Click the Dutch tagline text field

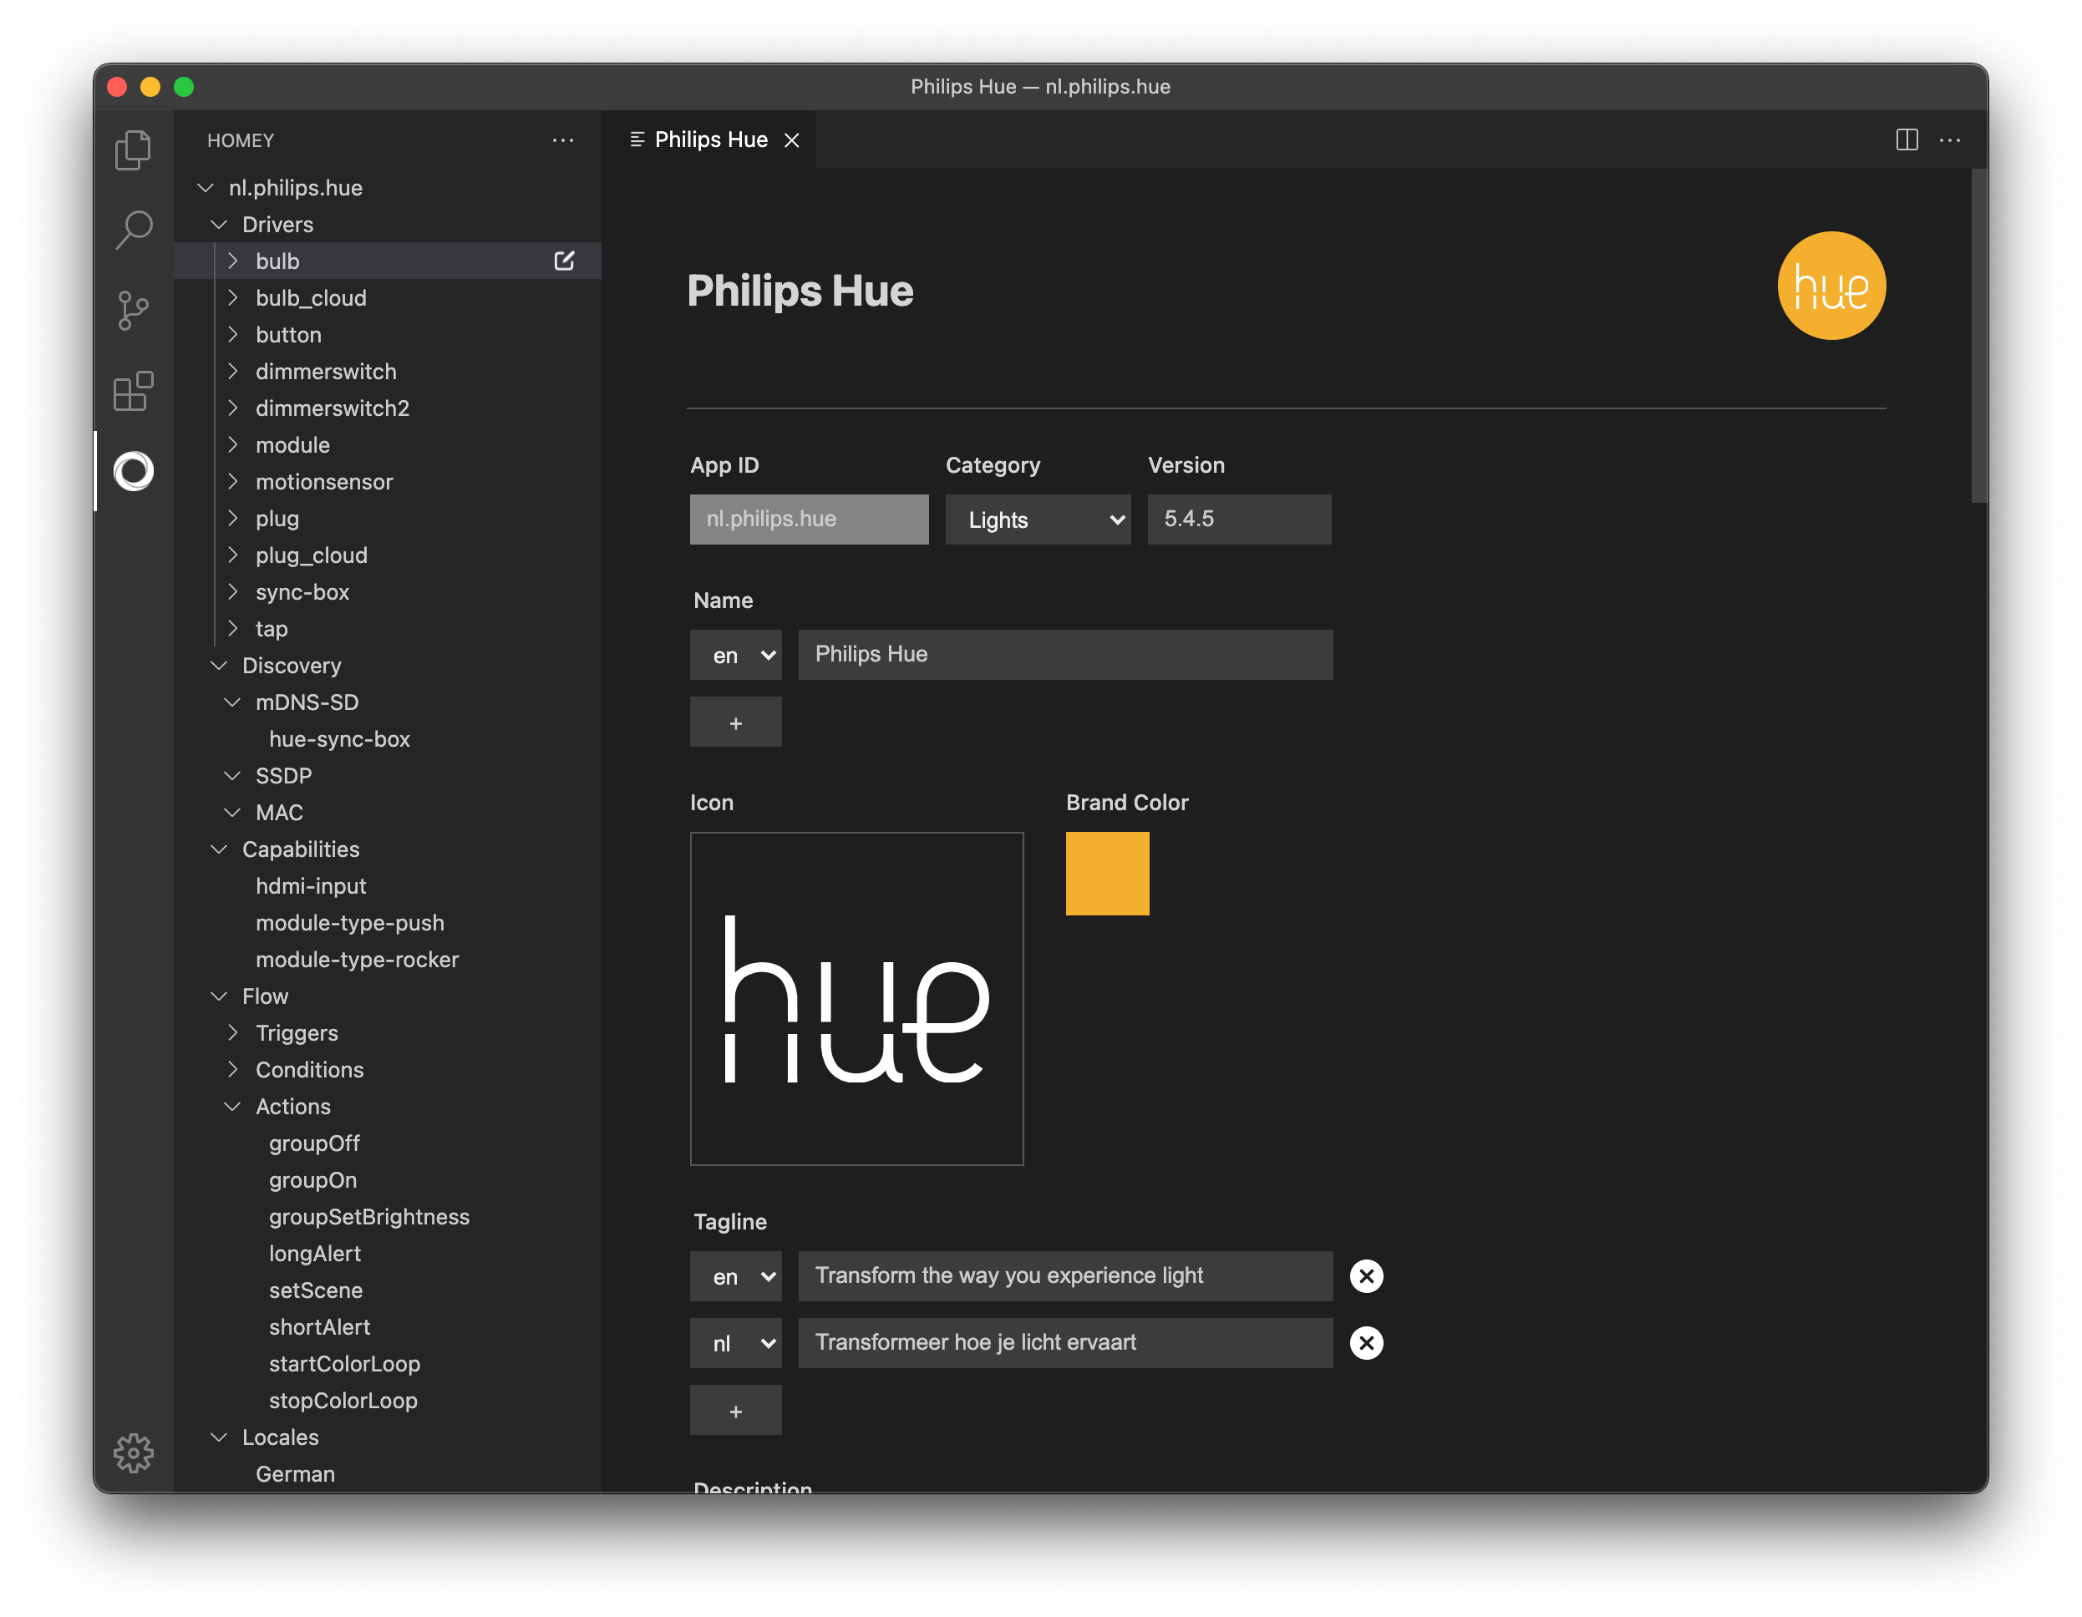coord(1066,1342)
